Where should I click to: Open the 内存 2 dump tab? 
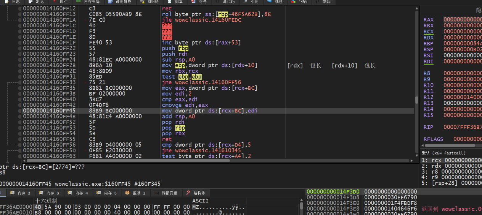[x=21, y=193]
